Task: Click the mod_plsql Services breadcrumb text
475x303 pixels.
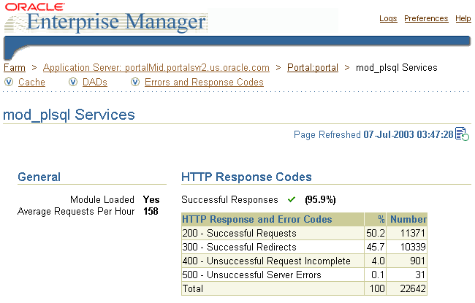Action: point(397,67)
